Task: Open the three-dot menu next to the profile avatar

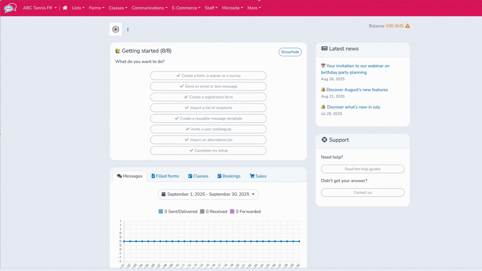Action: coord(128,29)
